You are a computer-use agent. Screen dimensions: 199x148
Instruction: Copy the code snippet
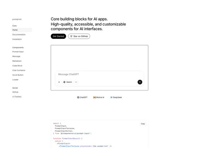(143, 124)
